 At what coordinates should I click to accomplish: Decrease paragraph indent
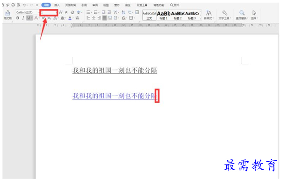(x=104, y=12)
